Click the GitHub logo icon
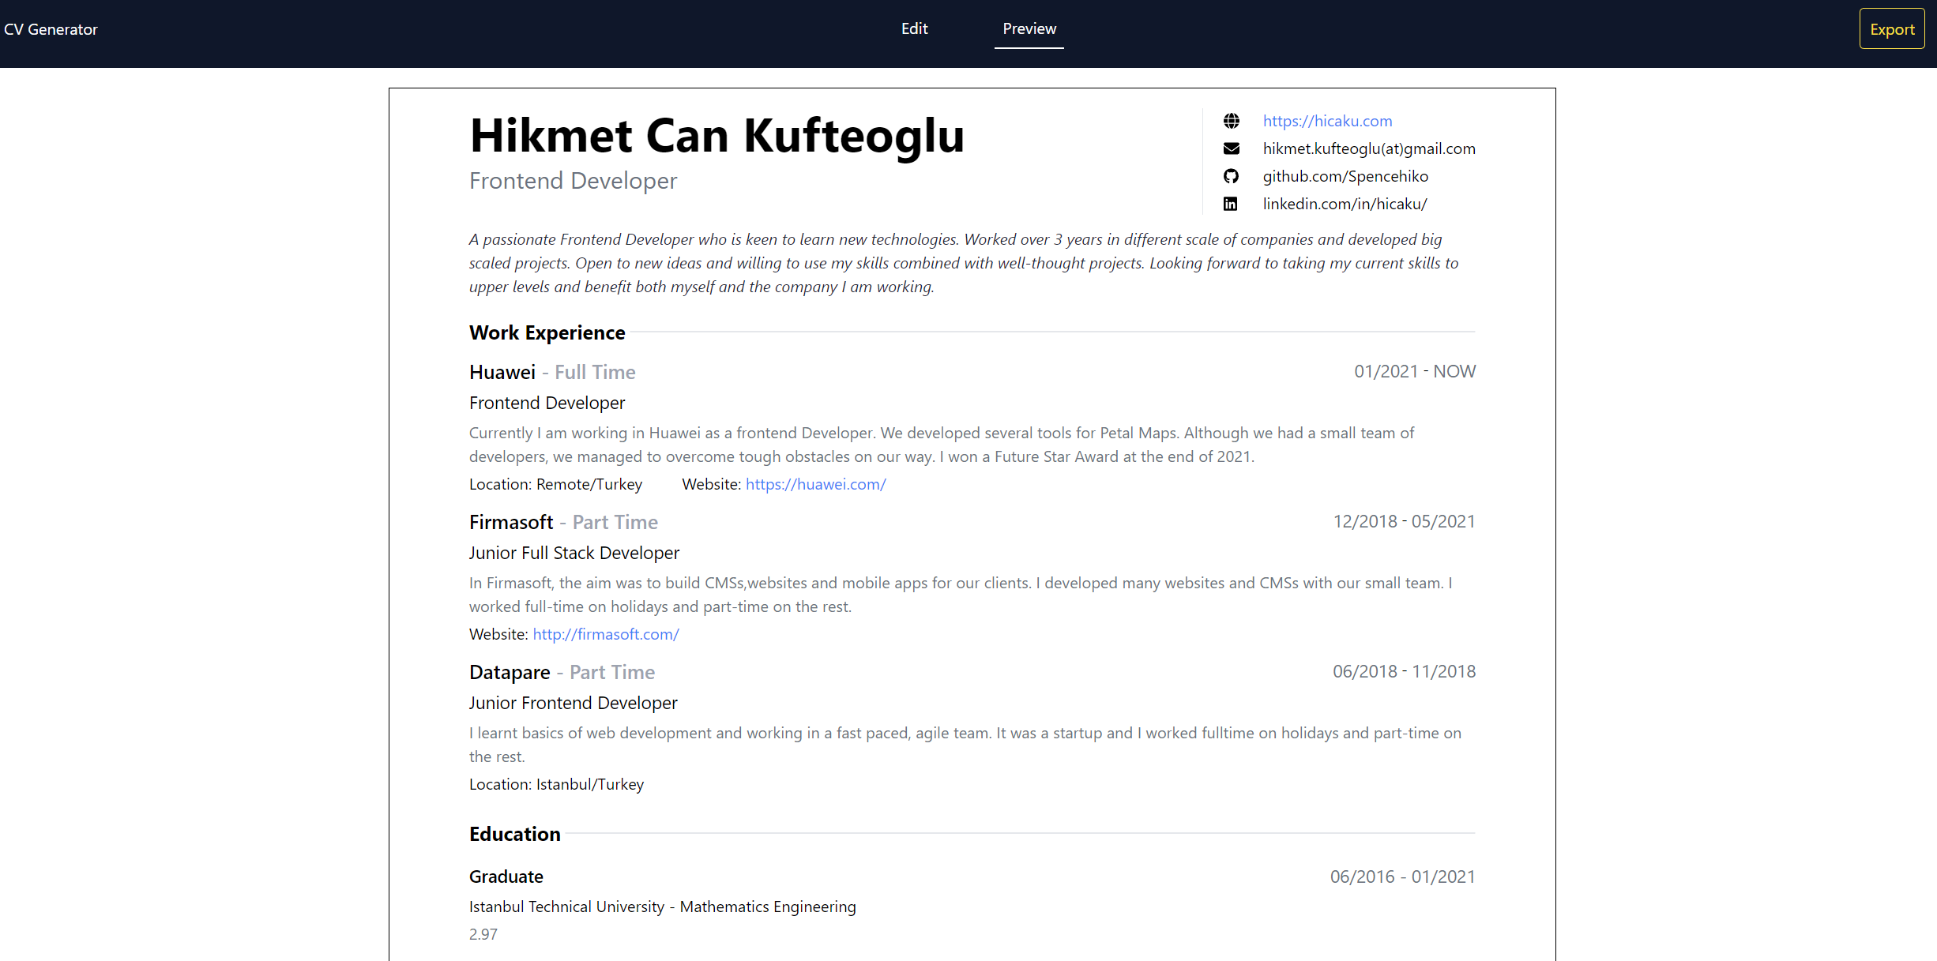Image resolution: width=1937 pixels, height=961 pixels. [x=1231, y=176]
